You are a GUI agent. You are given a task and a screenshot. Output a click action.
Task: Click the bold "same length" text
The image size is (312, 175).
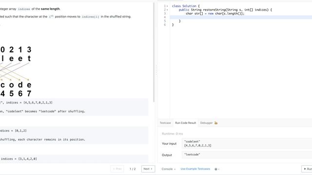(x=50, y=9)
